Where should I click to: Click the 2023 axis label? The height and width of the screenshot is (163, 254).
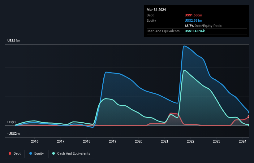(x=217, y=141)
